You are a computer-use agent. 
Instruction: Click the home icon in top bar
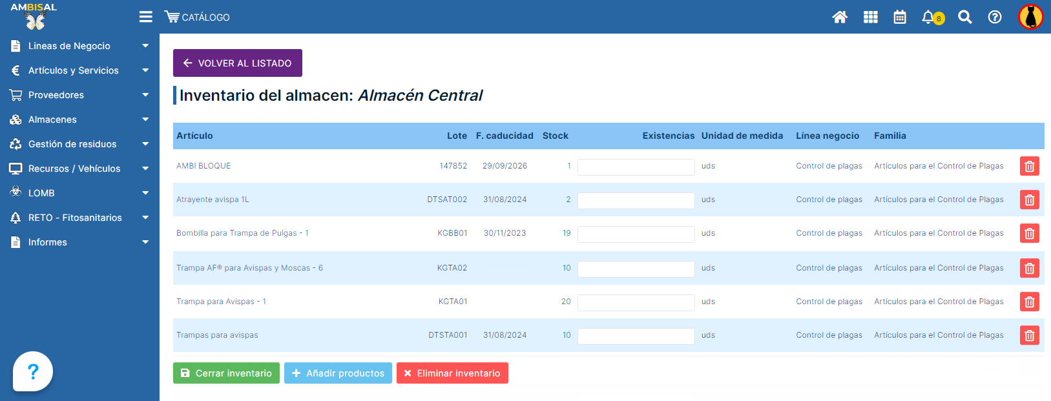coord(839,17)
